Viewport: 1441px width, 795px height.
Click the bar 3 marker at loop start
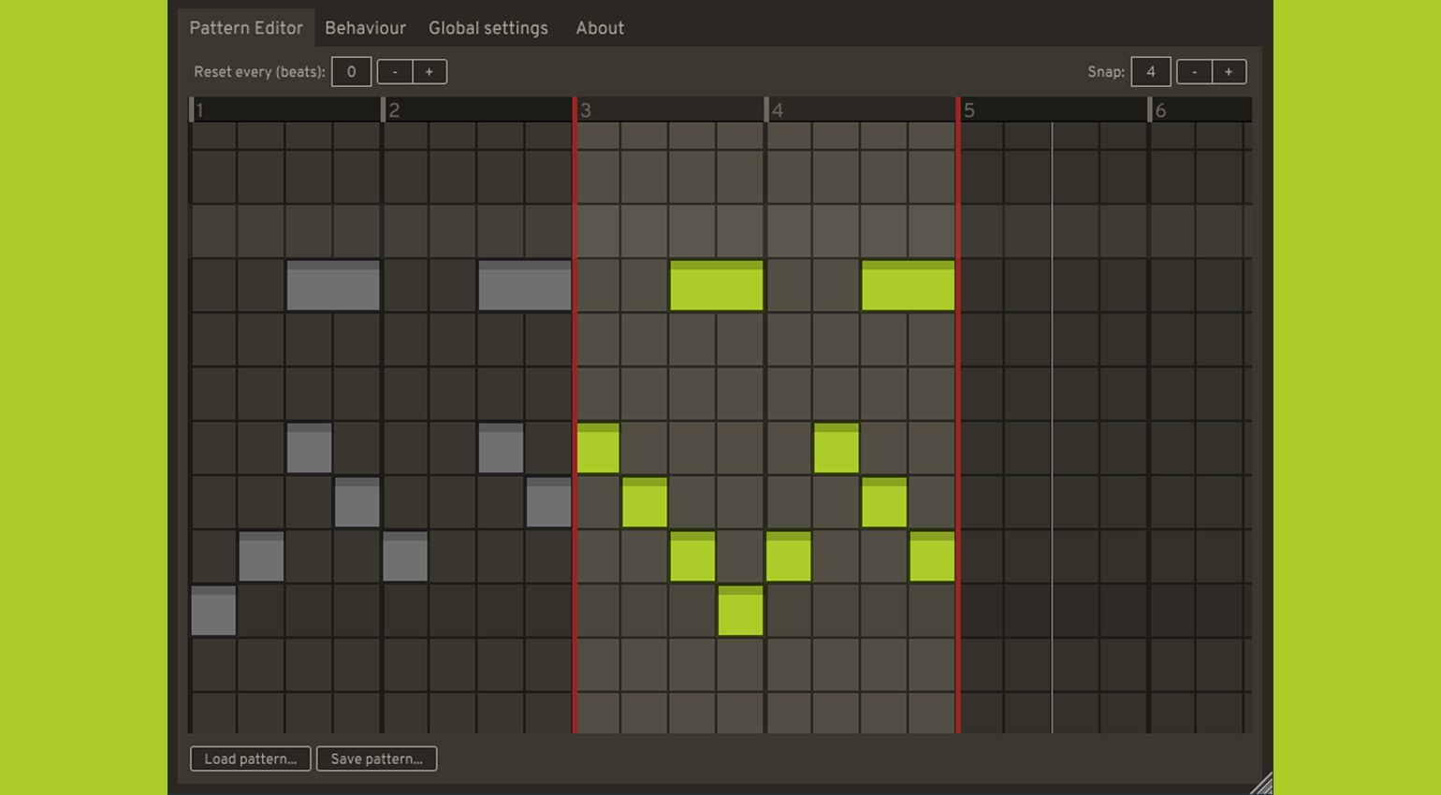(585, 110)
